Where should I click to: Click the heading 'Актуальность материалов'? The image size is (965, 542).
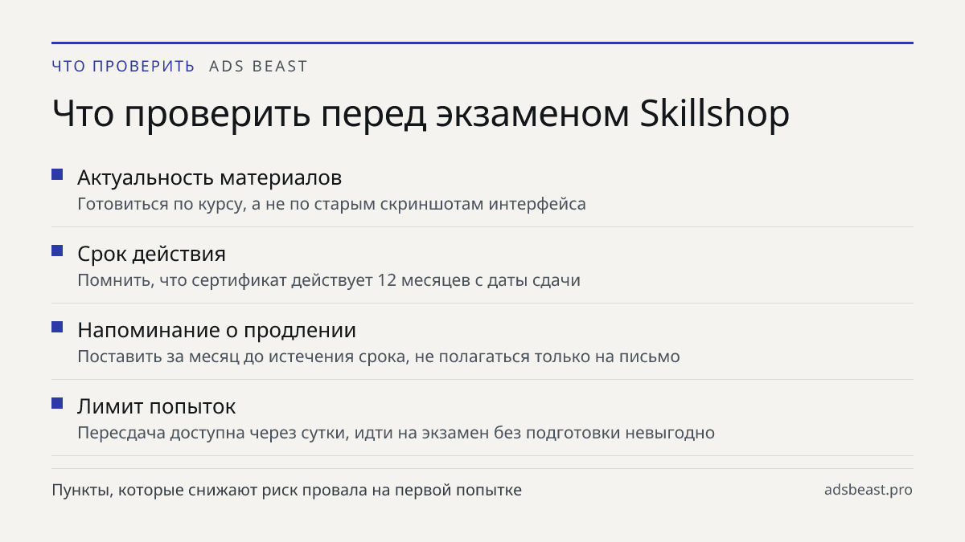[210, 177]
